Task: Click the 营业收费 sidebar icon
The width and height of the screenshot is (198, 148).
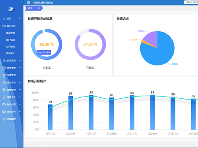Action: click(x=4, y=68)
